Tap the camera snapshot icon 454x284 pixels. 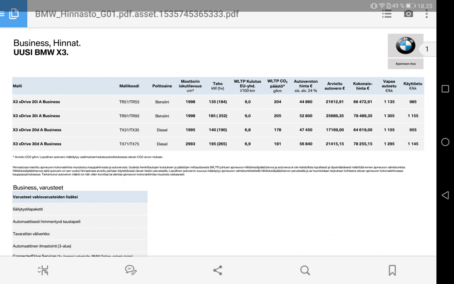tap(409, 14)
